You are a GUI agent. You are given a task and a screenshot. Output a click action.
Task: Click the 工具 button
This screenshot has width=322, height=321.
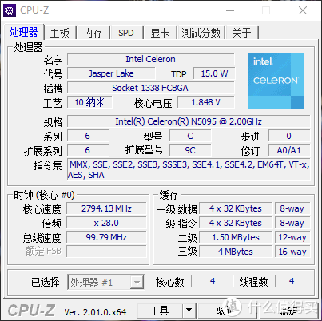coord(160,311)
